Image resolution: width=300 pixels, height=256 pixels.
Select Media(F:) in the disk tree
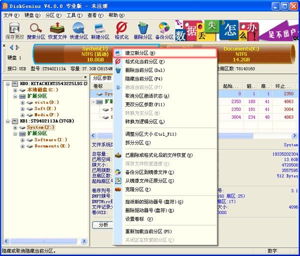46,115
